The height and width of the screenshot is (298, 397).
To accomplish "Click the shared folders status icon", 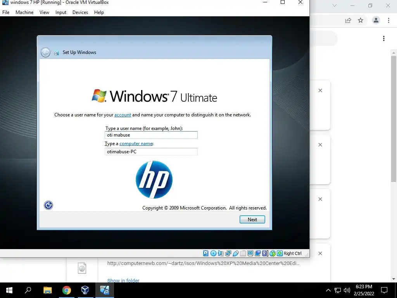I will click(243, 253).
